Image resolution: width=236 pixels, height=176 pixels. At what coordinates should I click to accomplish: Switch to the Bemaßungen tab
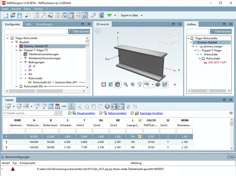coord(44,24)
